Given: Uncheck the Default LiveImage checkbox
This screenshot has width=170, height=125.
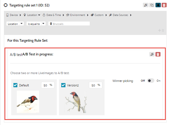Looking at the screenshot, I should [15, 85].
